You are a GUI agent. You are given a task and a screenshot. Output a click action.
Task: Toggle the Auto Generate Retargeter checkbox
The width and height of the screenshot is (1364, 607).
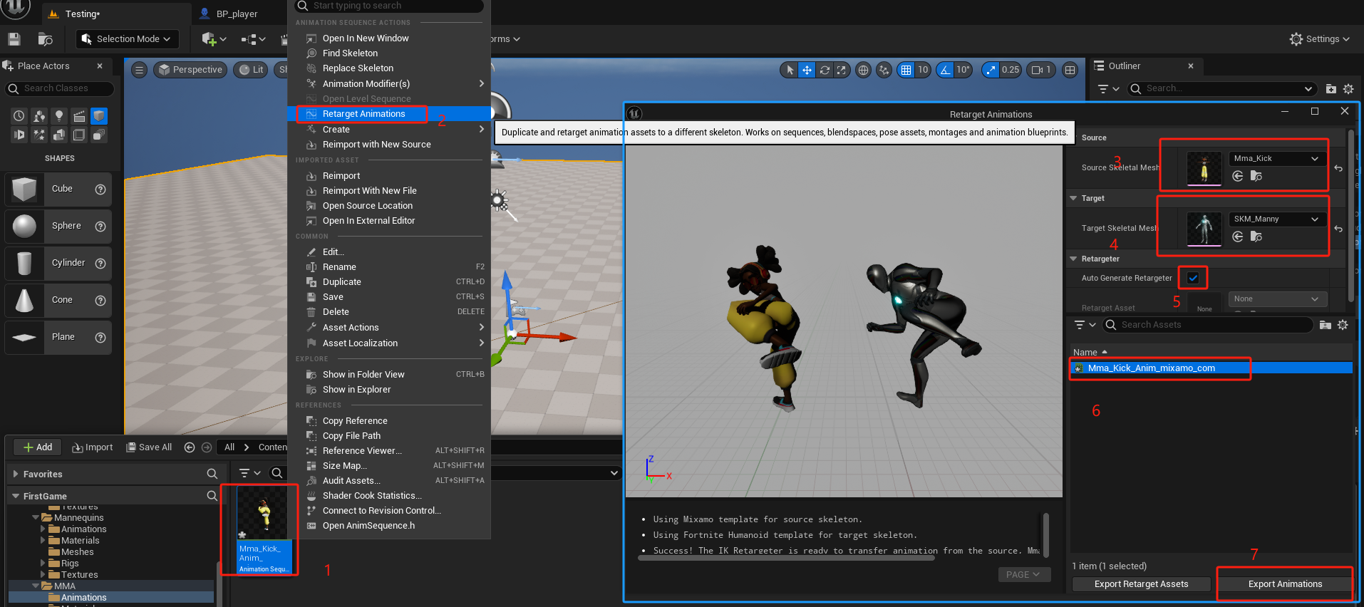coord(1193,278)
